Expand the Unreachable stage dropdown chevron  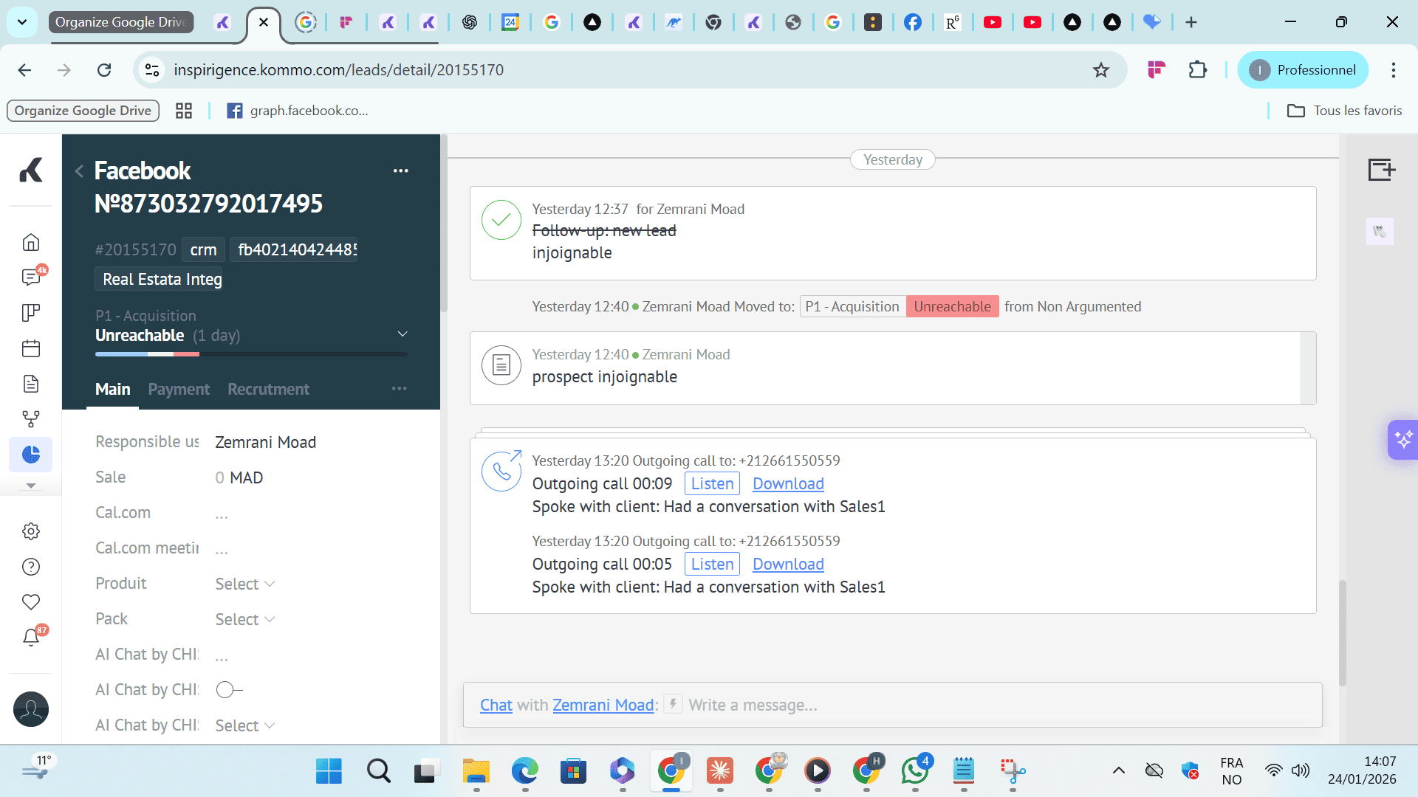[x=403, y=334]
